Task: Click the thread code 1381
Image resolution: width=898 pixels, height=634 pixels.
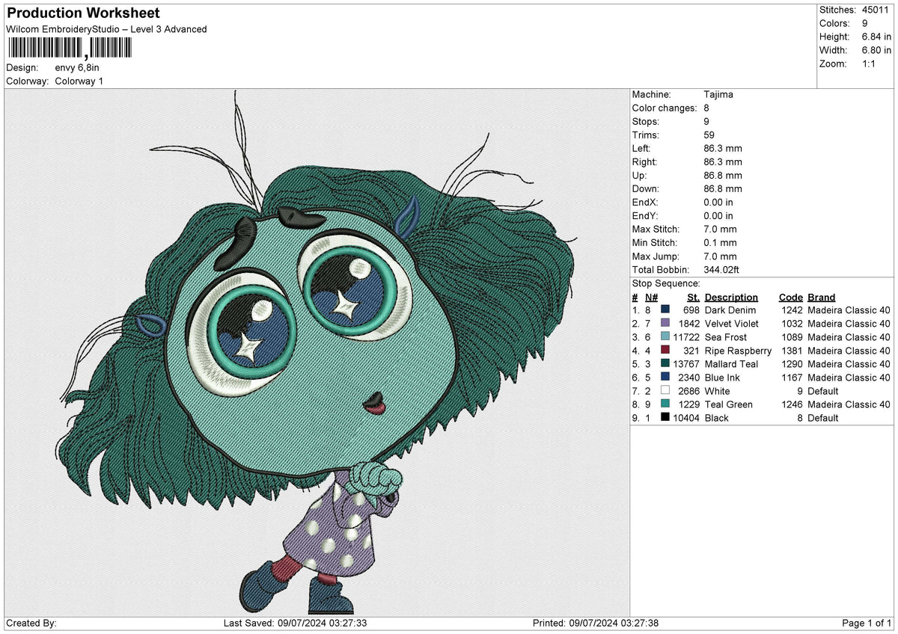Action: click(x=792, y=350)
